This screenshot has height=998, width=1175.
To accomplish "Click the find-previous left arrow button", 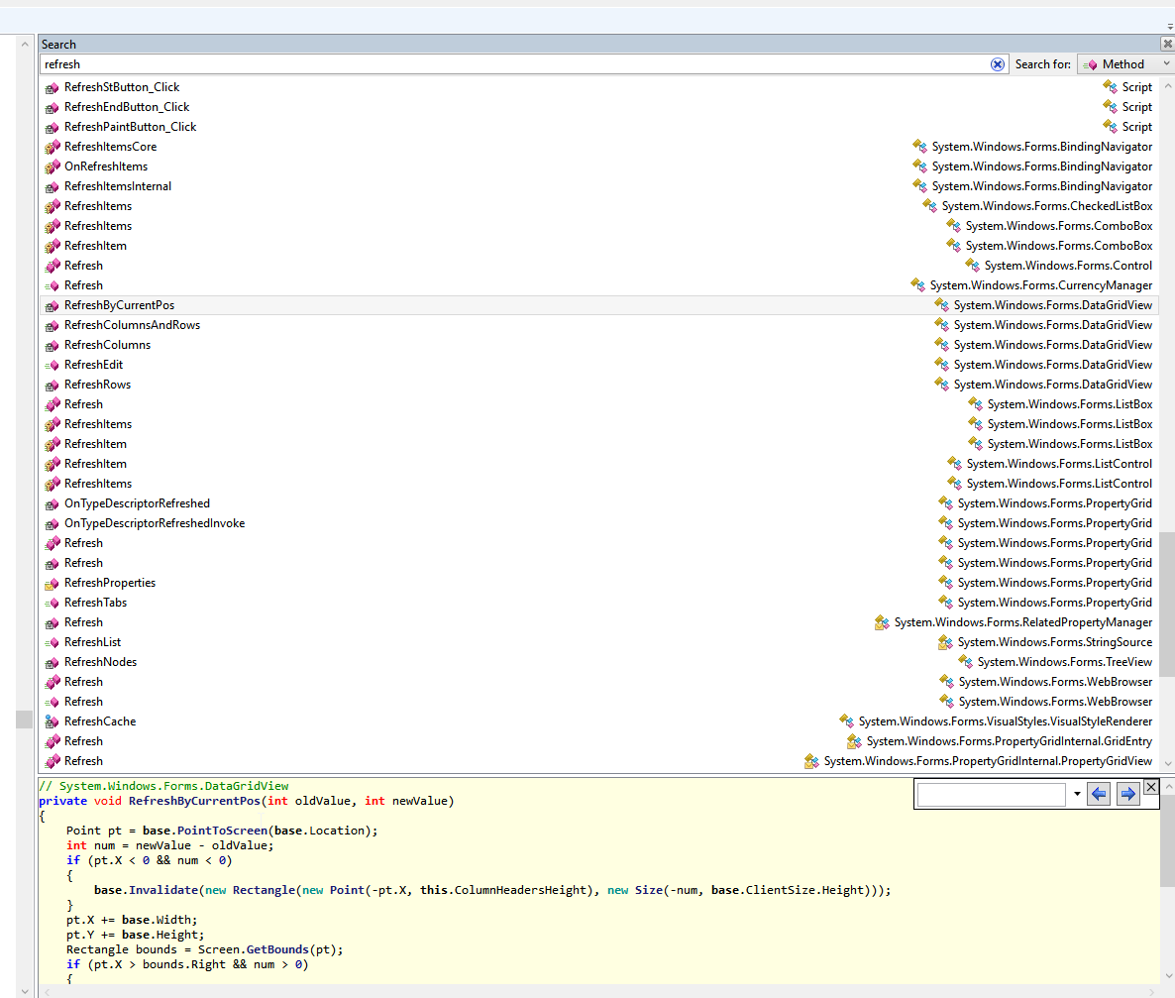I will point(1098,795).
